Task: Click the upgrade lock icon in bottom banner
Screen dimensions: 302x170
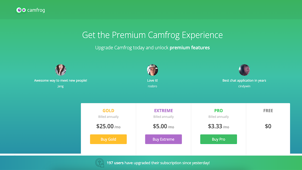Action: (x=100, y=163)
